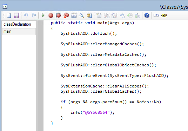Click the gray breakpoint margin beside doFlush line
This screenshot has height=131, width=188.
[x=40, y=33]
